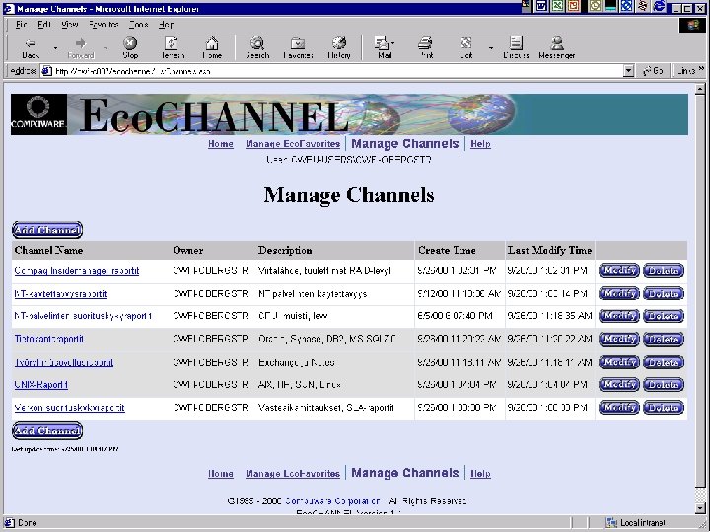This screenshot has width=710, height=532.
Task: Click the Windows logo throbber icon
Action: [x=693, y=25]
